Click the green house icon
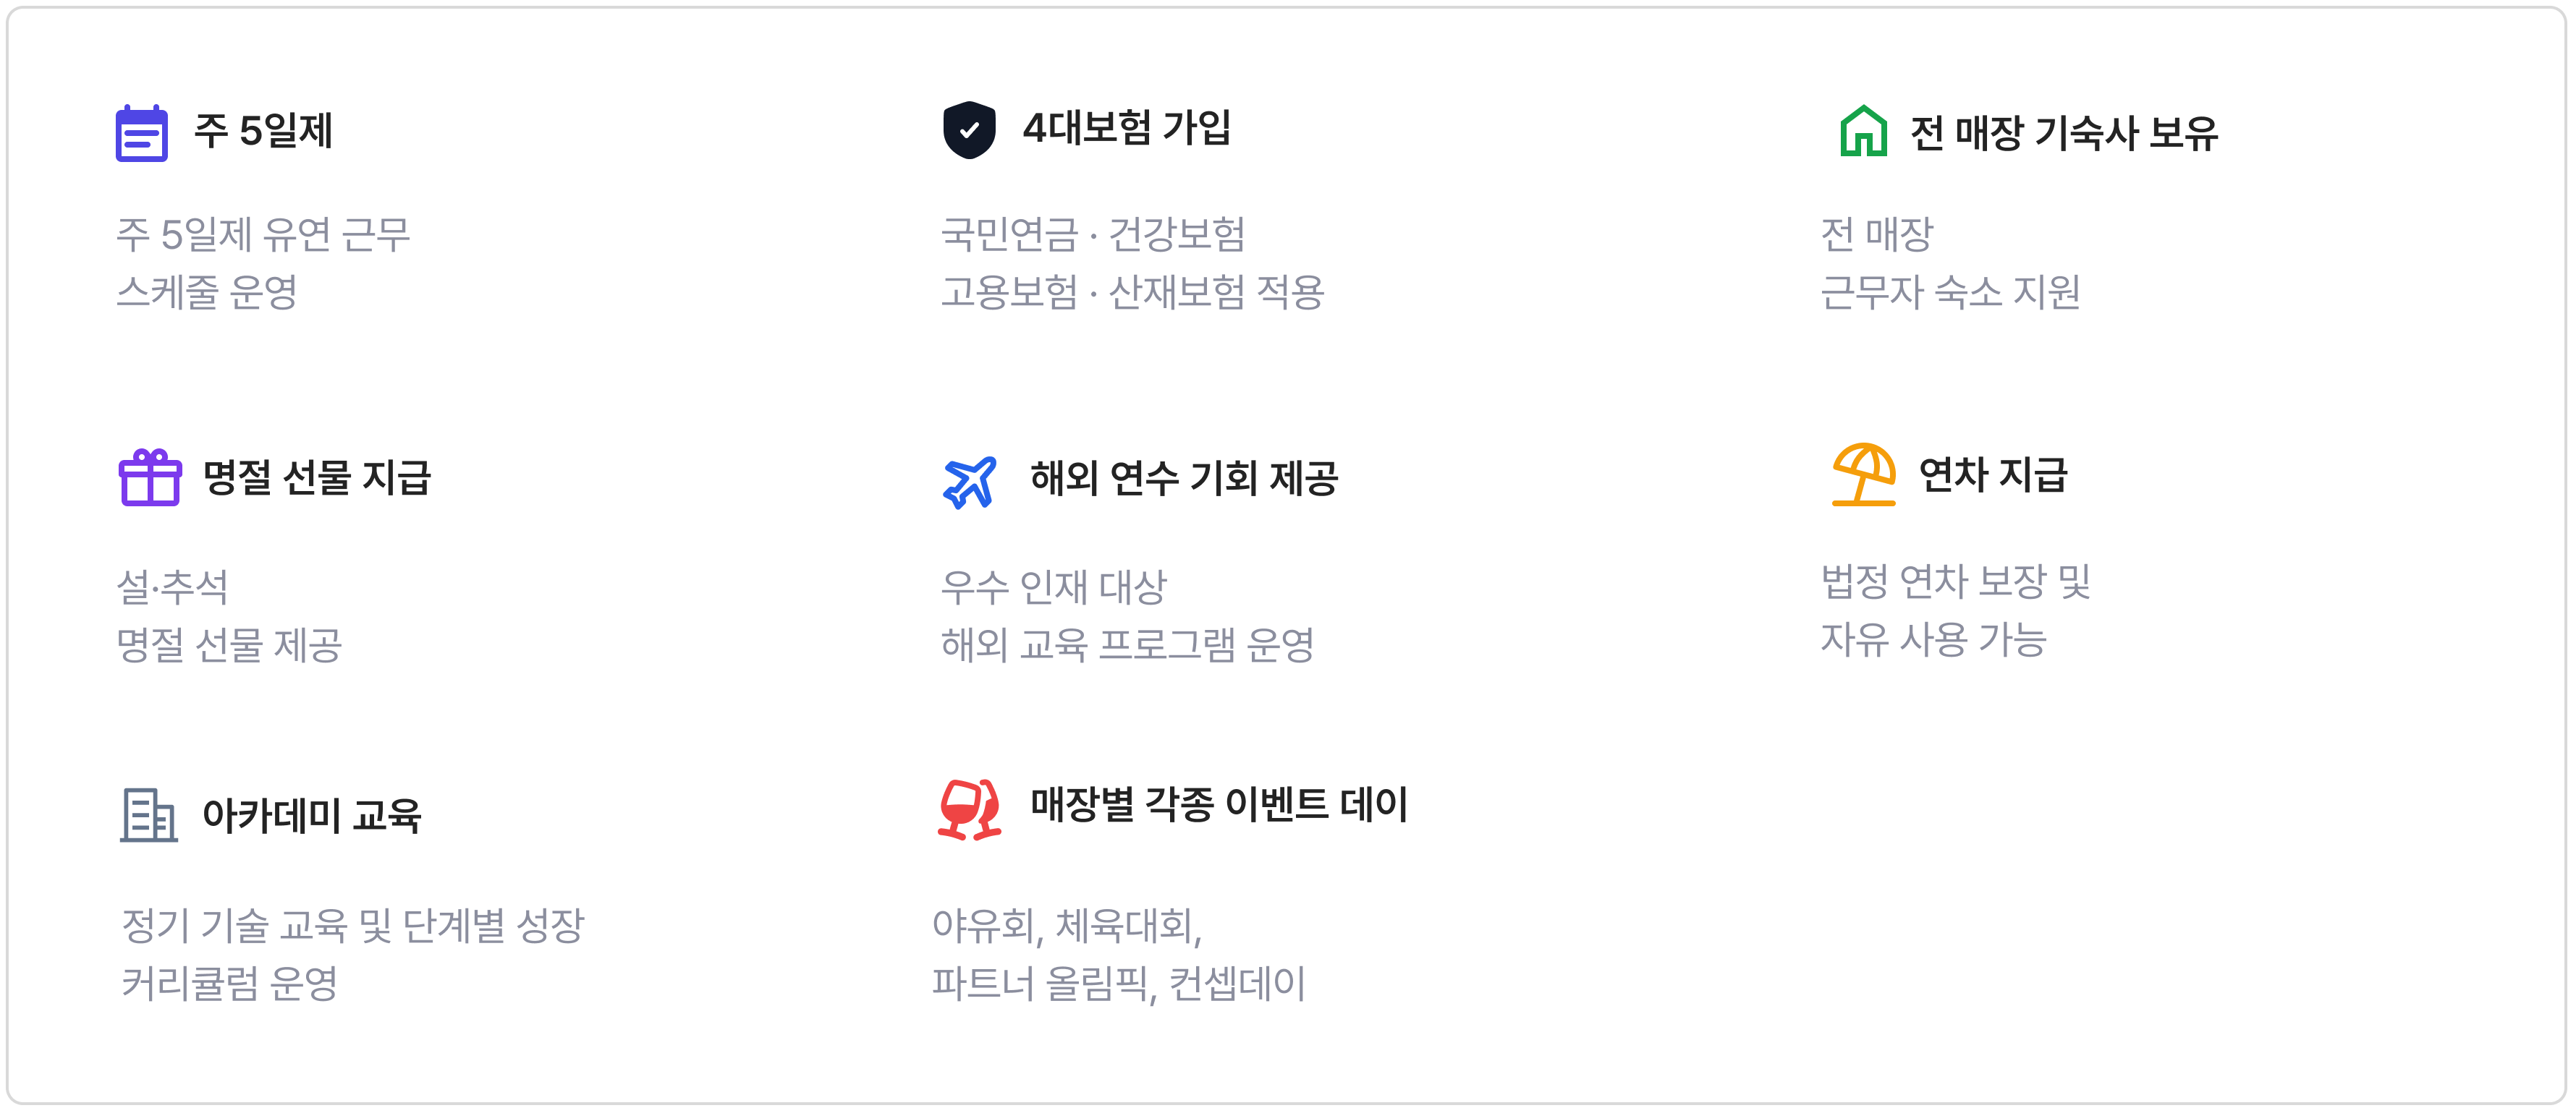 pyautogui.click(x=1863, y=132)
